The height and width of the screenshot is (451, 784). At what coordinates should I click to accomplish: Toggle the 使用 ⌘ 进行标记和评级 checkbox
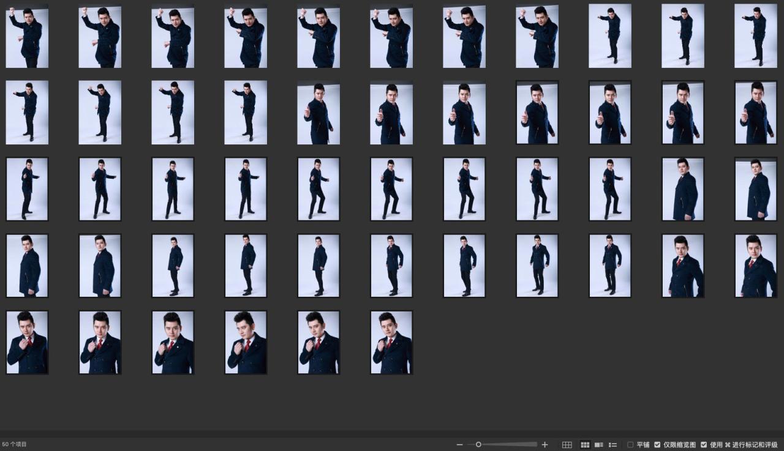(704, 445)
